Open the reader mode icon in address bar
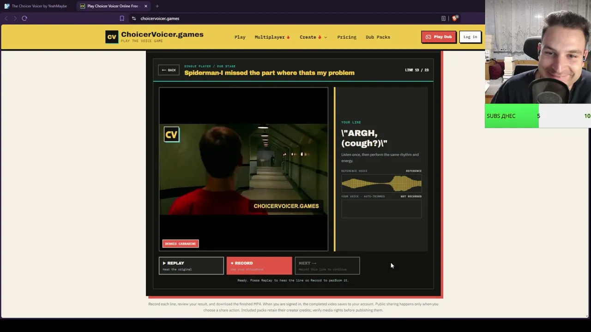The width and height of the screenshot is (591, 332). 443,18
